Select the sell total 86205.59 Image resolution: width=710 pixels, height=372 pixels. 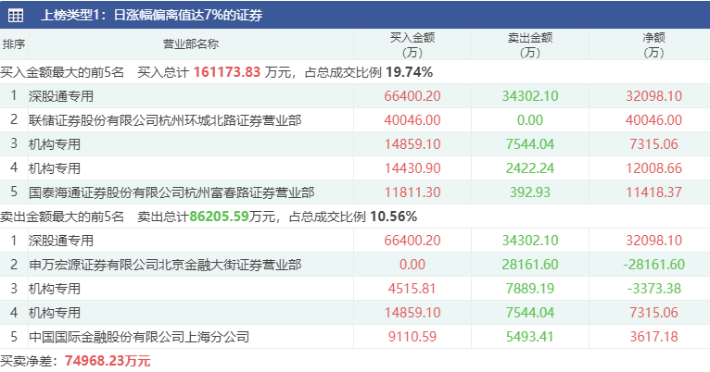click(219, 217)
